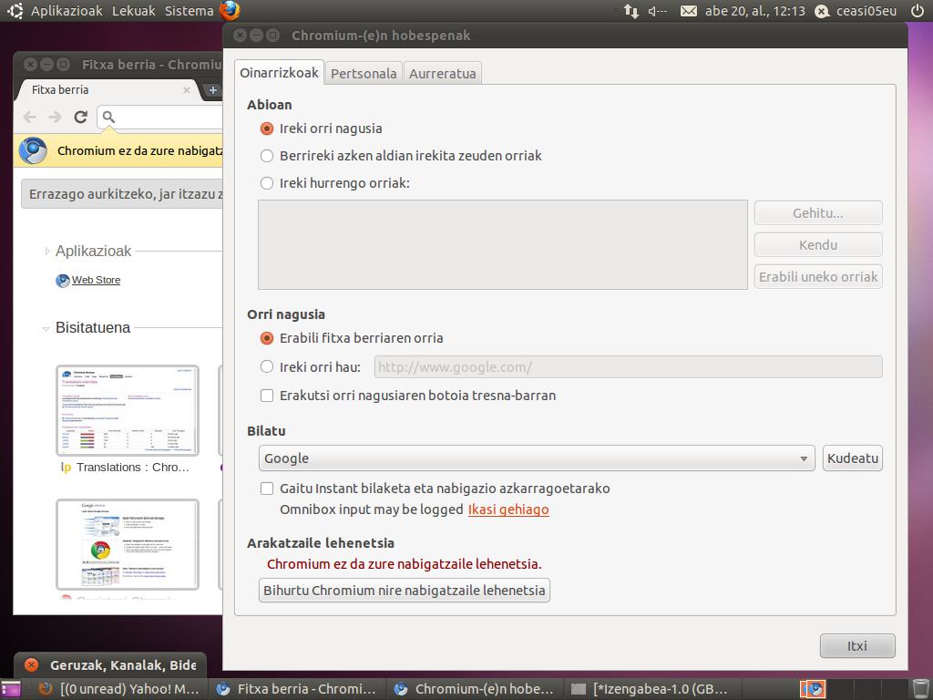Select 'Berrireki azken aldian irekita zeuden orriak' option
The height and width of the screenshot is (700, 933).
[x=267, y=156]
